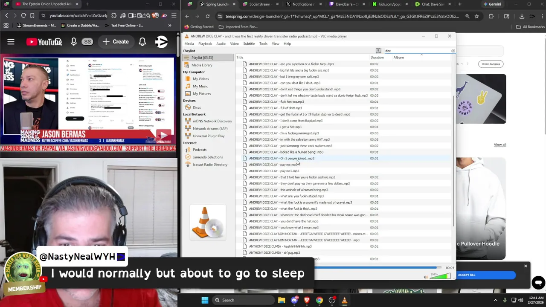Sort playlist by Duration column
Viewport: 546px width, 307px height.
click(x=377, y=58)
